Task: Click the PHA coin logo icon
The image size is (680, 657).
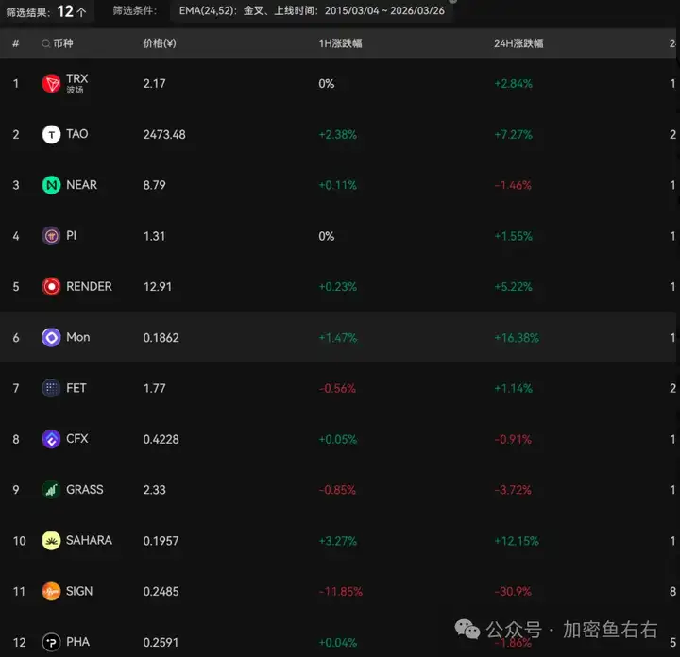Action: pos(51,642)
